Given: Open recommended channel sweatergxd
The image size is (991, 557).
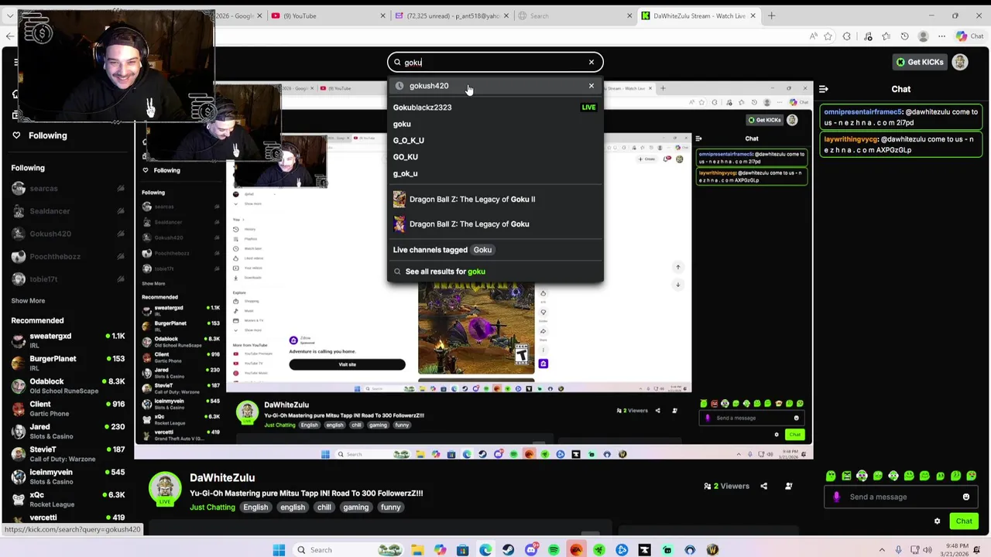Looking at the screenshot, I should (x=68, y=340).
